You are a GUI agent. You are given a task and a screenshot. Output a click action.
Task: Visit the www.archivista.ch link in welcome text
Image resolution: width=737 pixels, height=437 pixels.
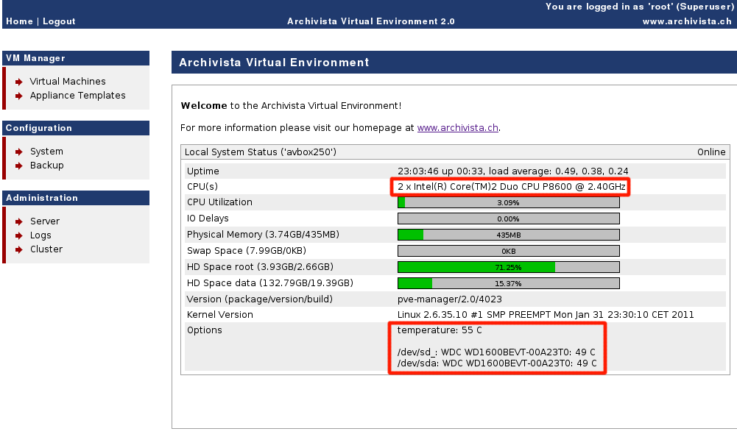point(458,127)
